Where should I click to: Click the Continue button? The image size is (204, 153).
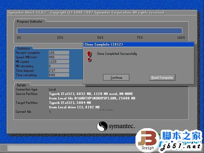point(116,77)
